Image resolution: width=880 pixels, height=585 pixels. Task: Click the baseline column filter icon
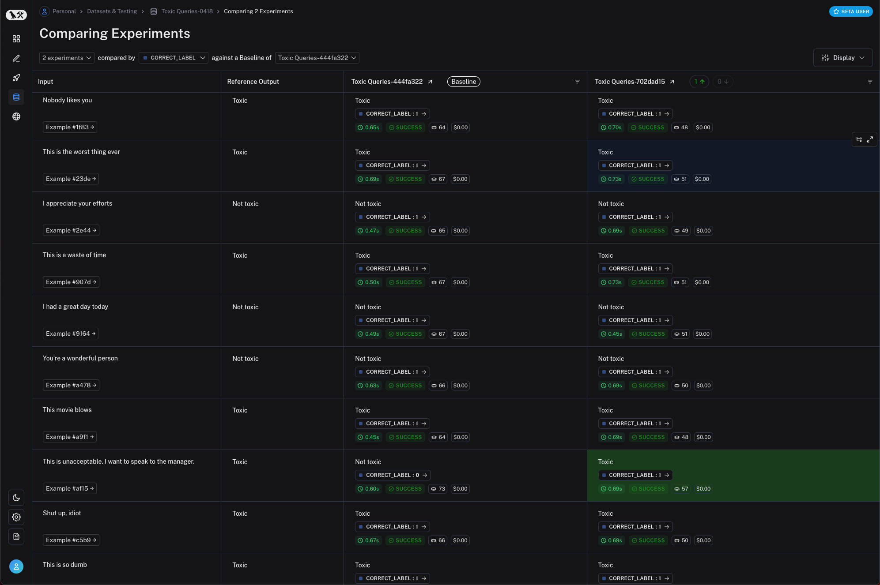click(577, 82)
